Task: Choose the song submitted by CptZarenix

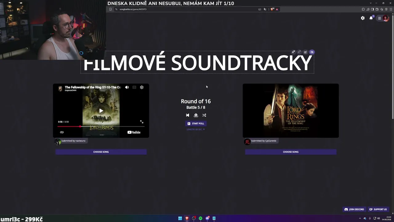Action: coord(291,152)
